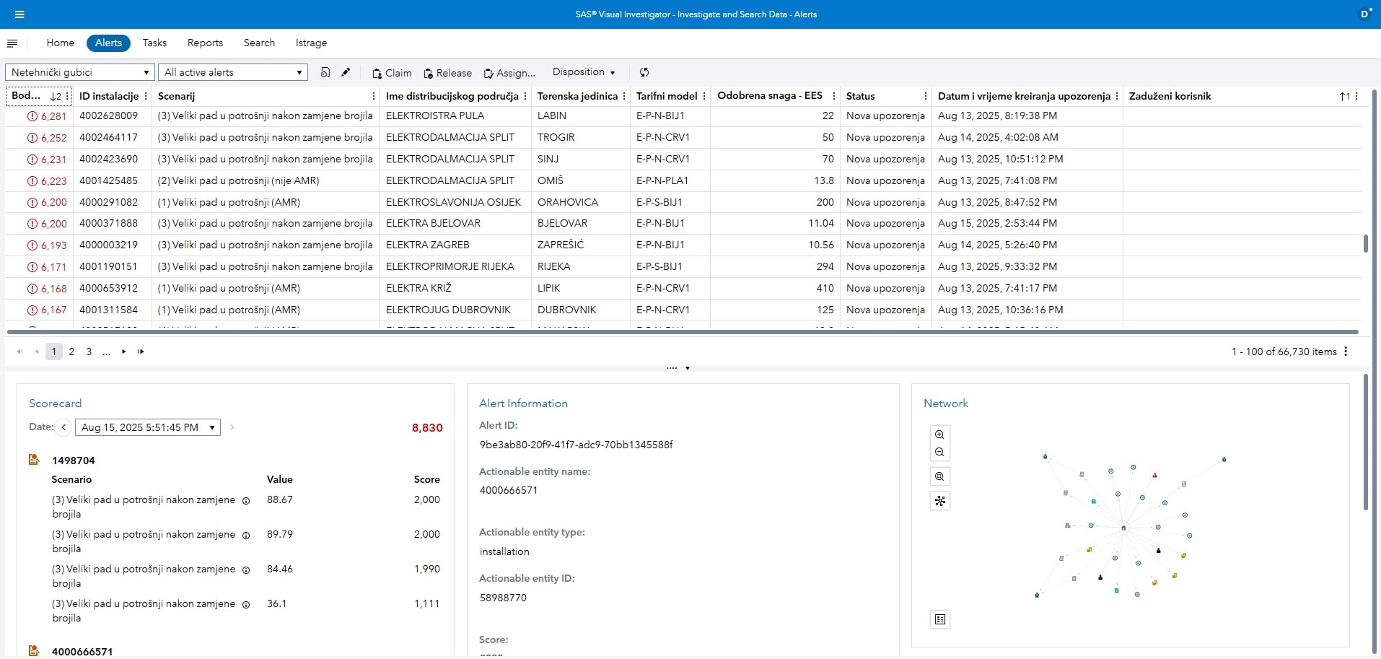
Task: Click info icon beside value 88.67
Action: coord(246,500)
